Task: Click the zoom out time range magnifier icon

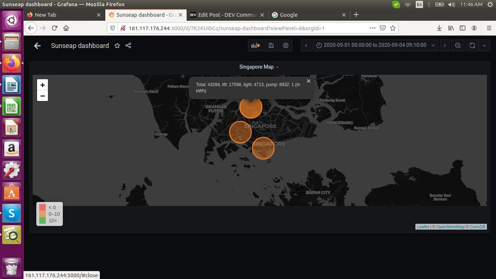Action: click(458, 45)
